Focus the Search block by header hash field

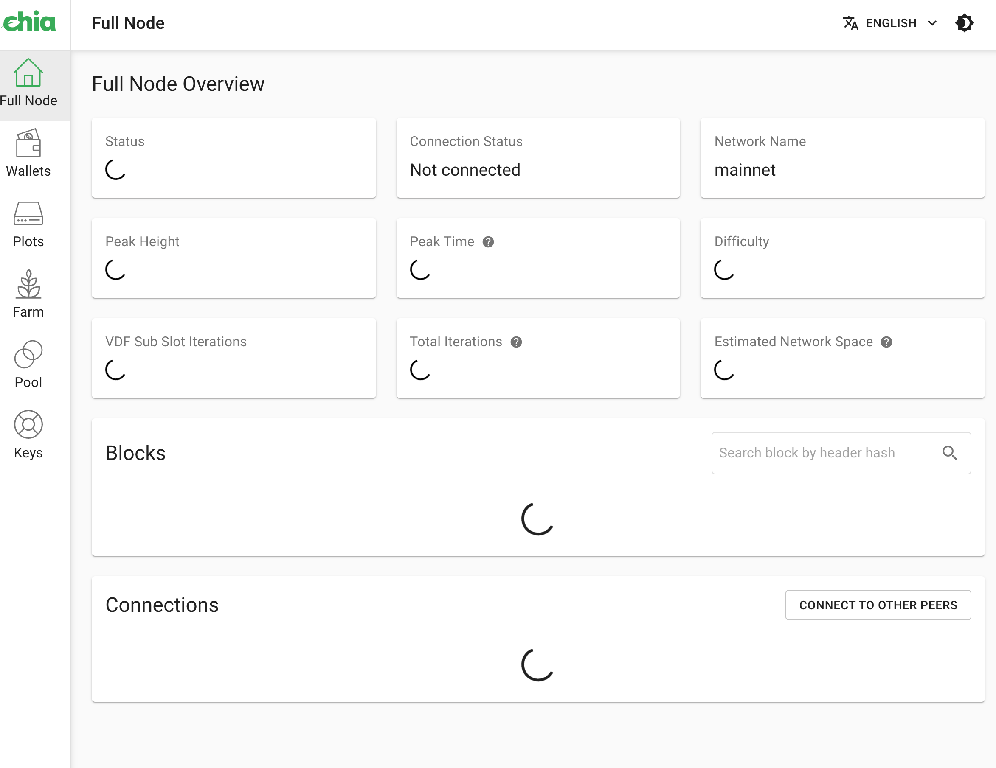[841, 453]
